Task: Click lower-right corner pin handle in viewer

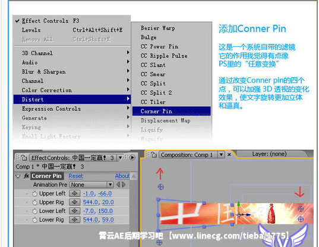Action: coord(301,219)
